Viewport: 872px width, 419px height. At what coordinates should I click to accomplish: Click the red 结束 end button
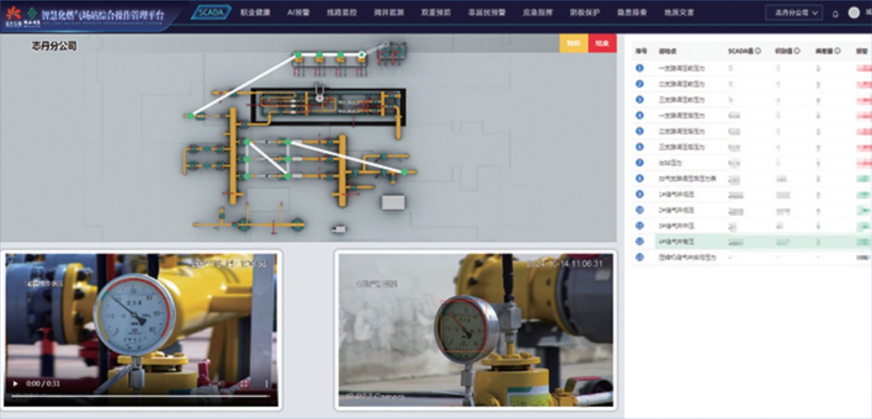click(602, 44)
